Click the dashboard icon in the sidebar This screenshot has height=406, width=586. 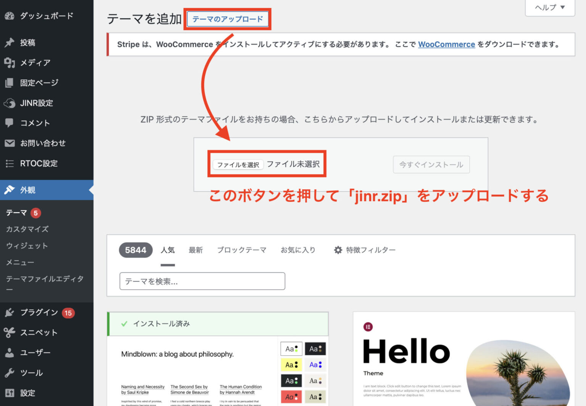pyautogui.click(x=10, y=16)
